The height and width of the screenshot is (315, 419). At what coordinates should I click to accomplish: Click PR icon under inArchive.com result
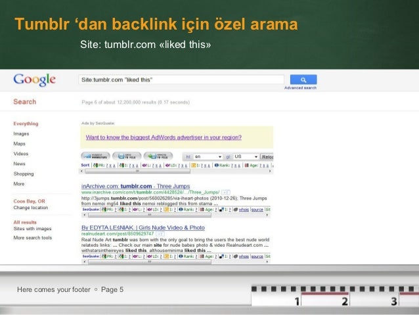104,210
